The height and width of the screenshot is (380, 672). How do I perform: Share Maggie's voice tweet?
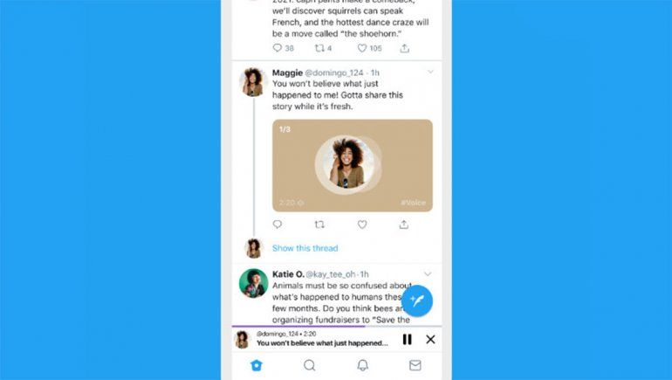tap(404, 225)
